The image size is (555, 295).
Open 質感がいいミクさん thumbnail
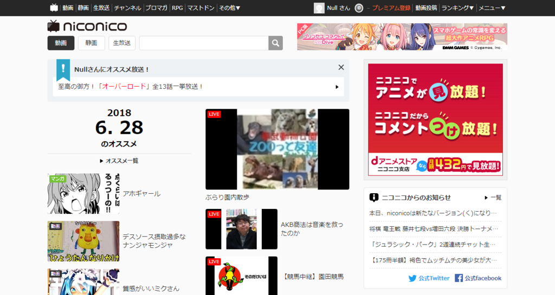[x=83, y=282]
